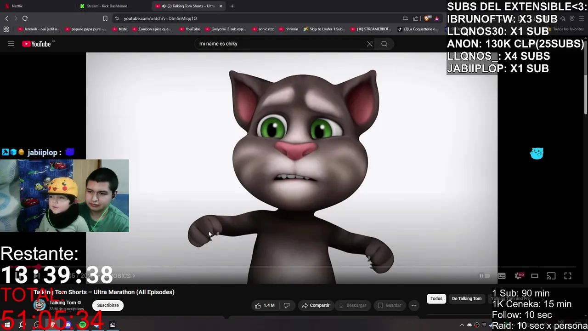Open Talking Tom channel avatar
The height and width of the screenshot is (331, 588).
point(40,305)
